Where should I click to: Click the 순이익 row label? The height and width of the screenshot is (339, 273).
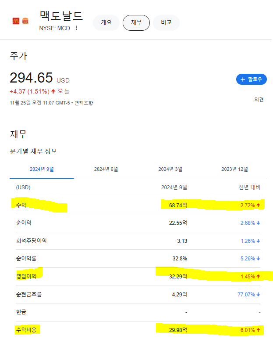coord(24,223)
